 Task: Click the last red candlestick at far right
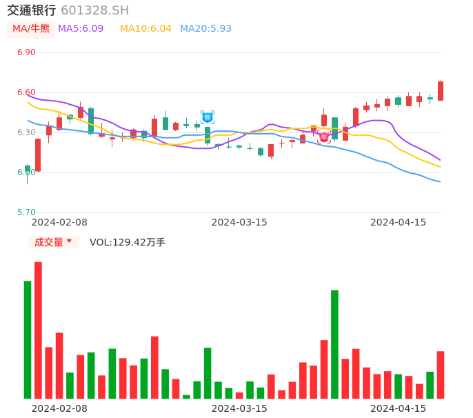pyautogui.click(x=441, y=91)
